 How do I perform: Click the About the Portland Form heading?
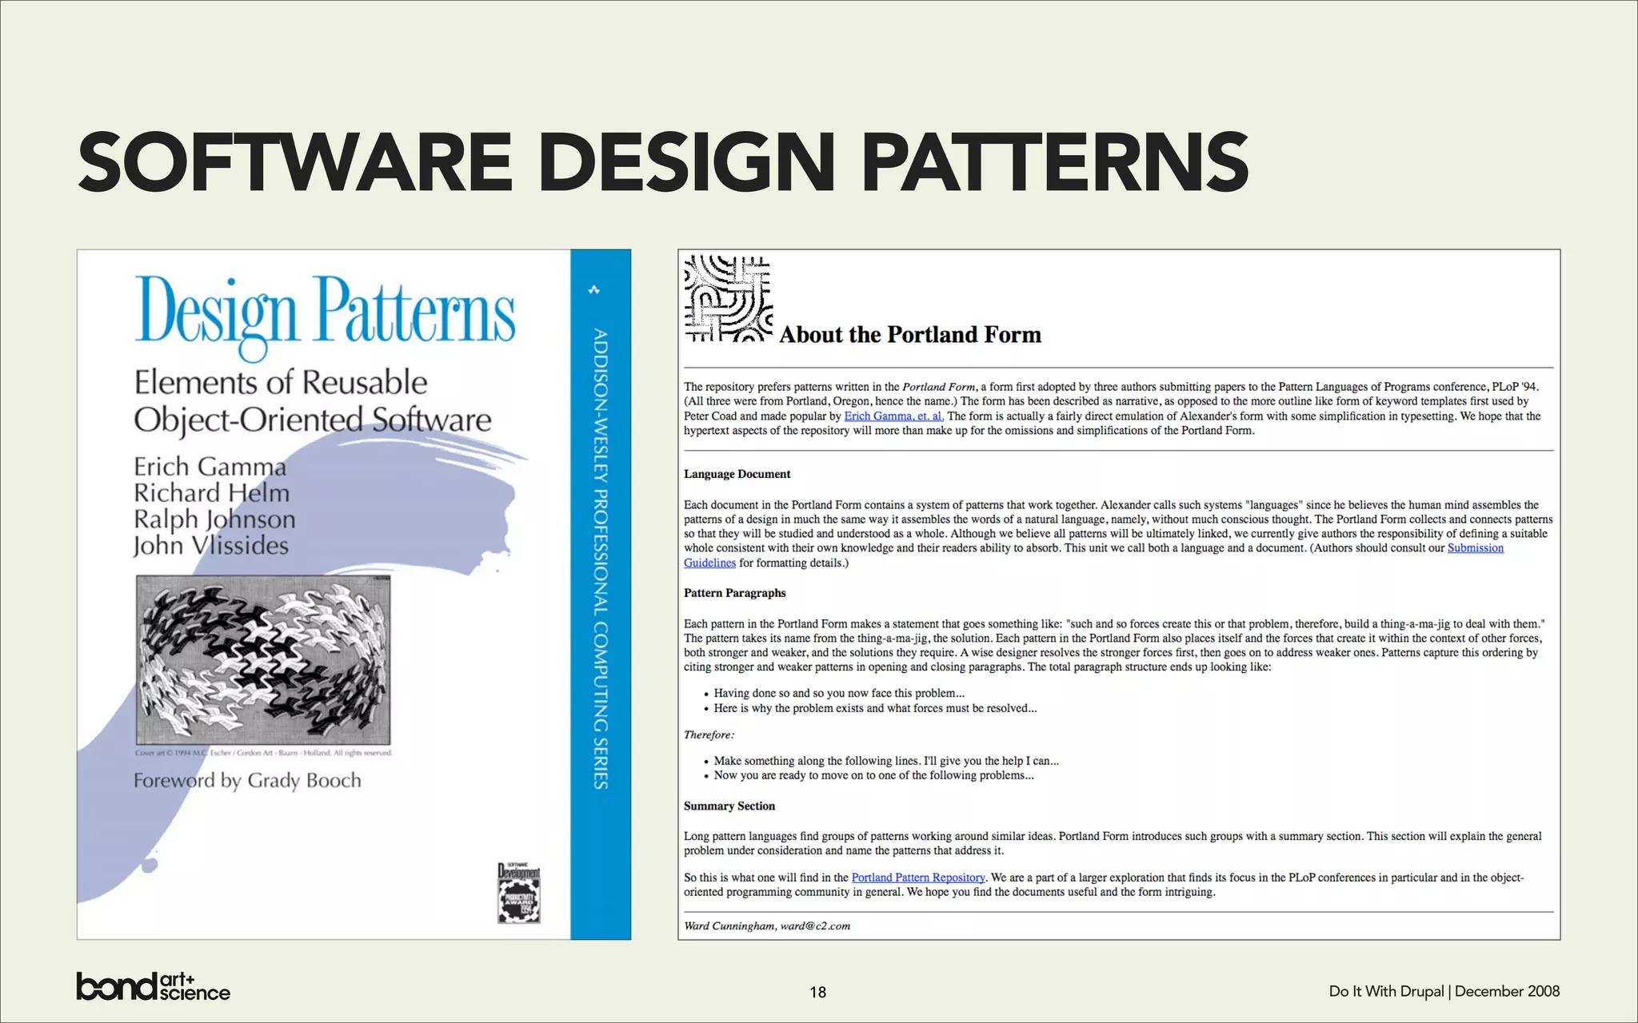pos(910,334)
